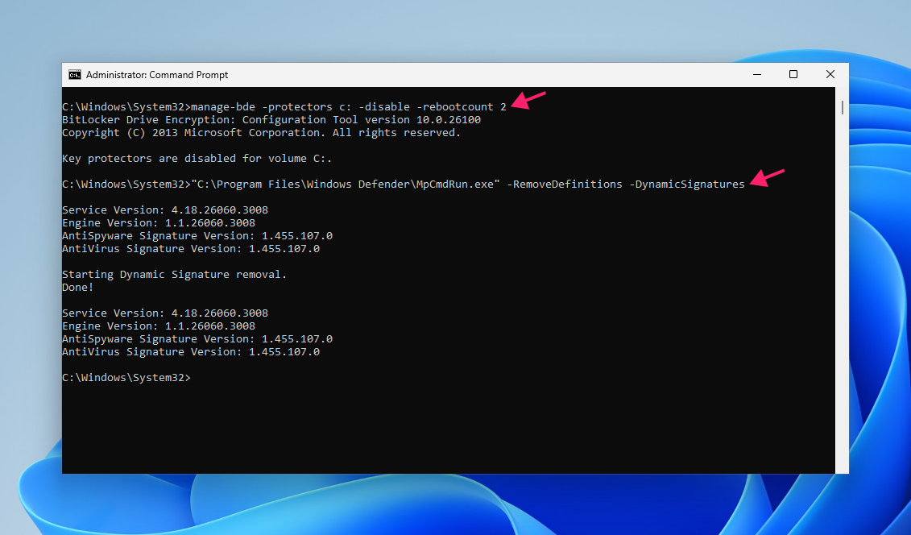Click the first 'AntiSpyware Signature Version' line
The height and width of the screenshot is (535, 911).
coord(197,236)
